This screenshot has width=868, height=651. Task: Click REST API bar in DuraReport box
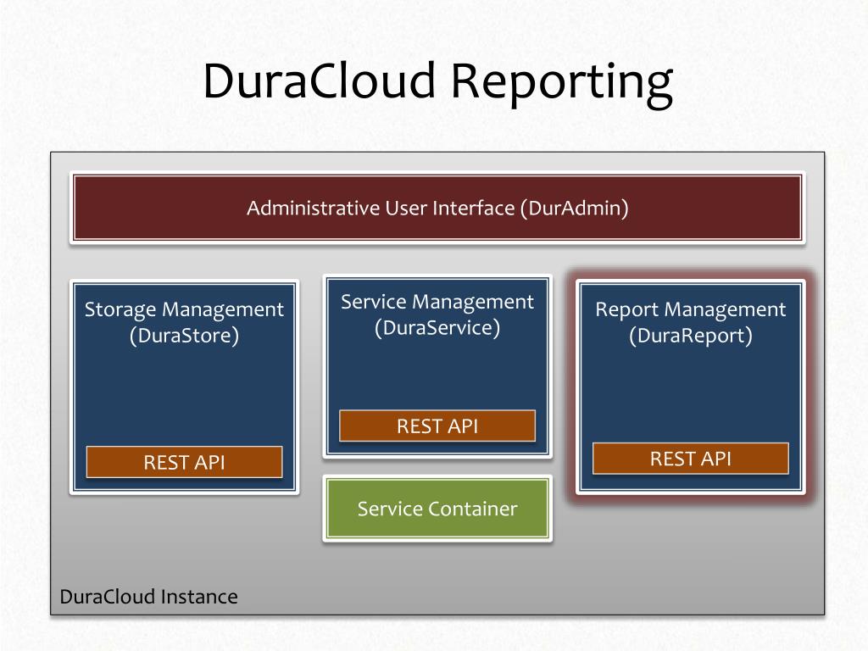click(690, 459)
